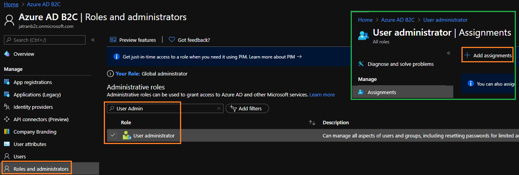Click the Your Role info icon

[x=110, y=74]
